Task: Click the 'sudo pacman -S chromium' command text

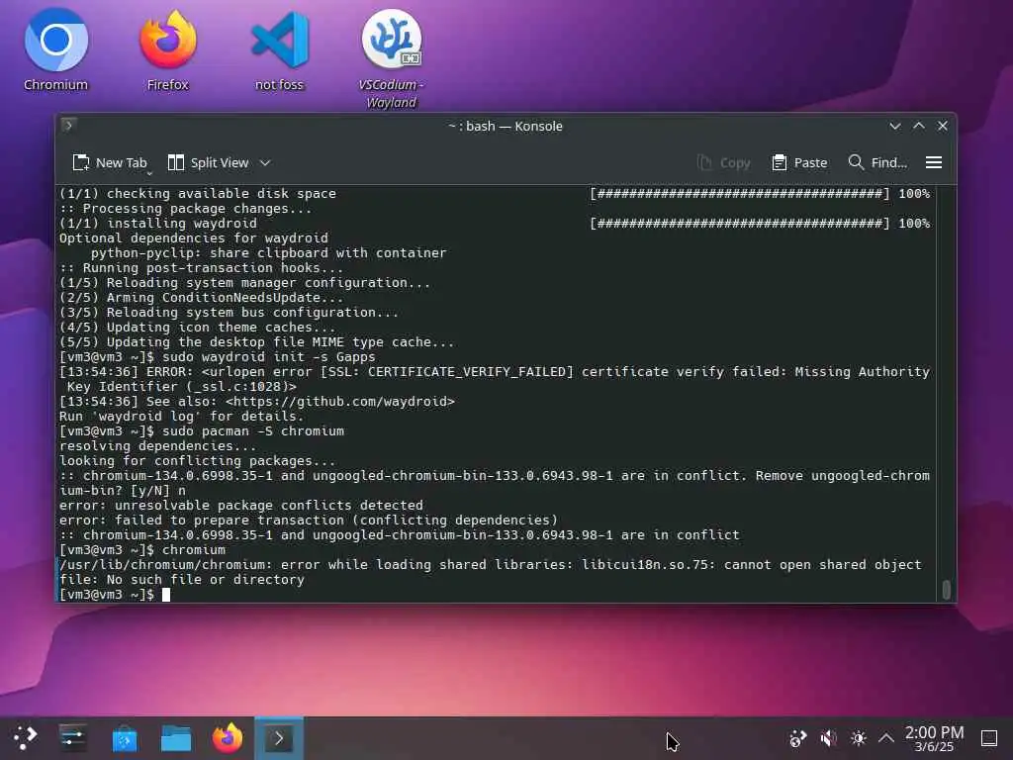Action: [253, 431]
